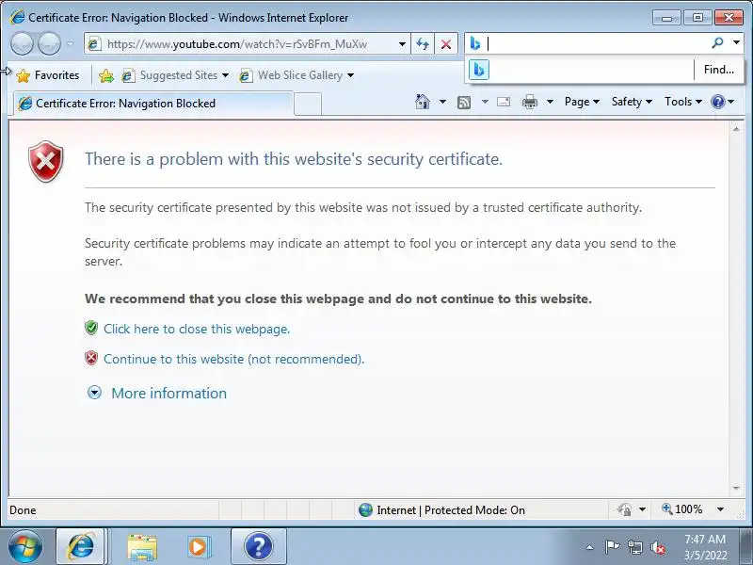This screenshot has height=565, width=753.
Task: Click inside the Bing search box
Action: click(596, 43)
